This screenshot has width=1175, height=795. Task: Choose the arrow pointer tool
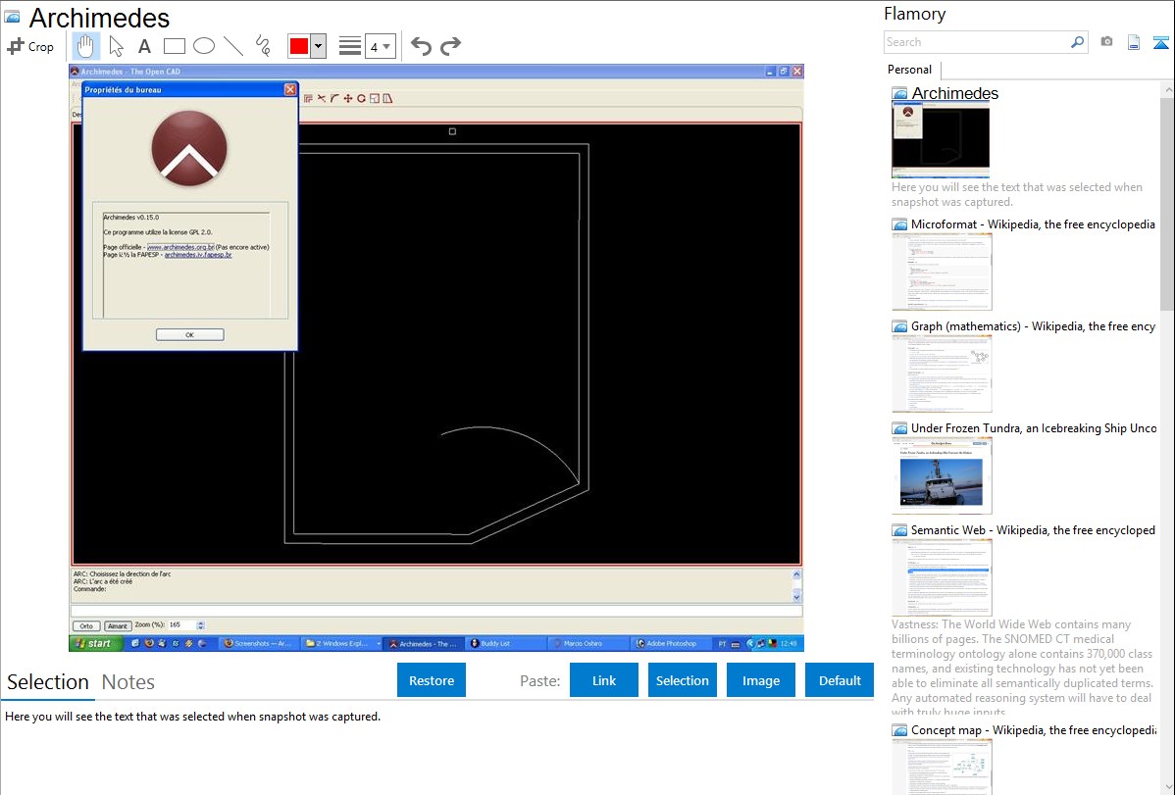(116, 46)
